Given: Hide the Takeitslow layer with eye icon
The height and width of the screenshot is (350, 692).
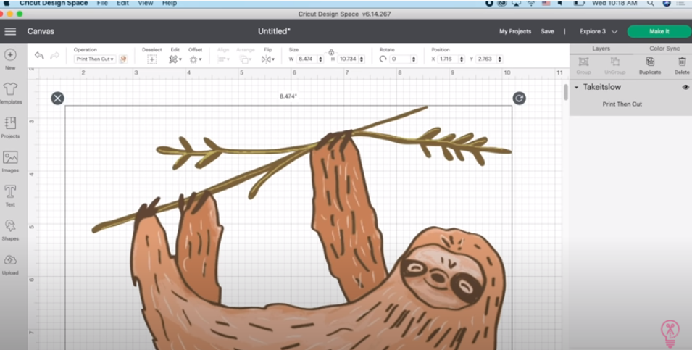Looking at the screenshot, I should [685, 88].
